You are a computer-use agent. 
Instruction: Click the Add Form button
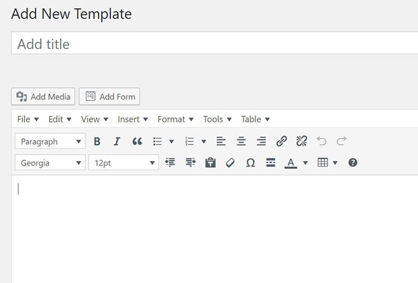point(109,96)
